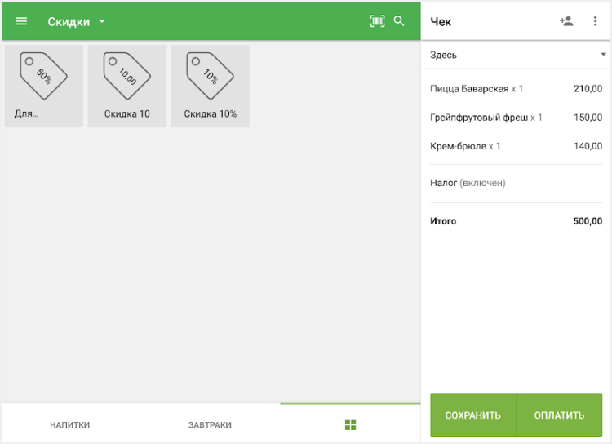This screenshot has width=612, height=444.
Task: Tap the barcode scanner icon
Action: pos(377,21)
